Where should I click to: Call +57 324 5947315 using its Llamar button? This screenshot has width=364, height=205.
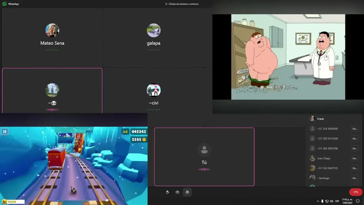pyautogui.click(x=355, y=168)
